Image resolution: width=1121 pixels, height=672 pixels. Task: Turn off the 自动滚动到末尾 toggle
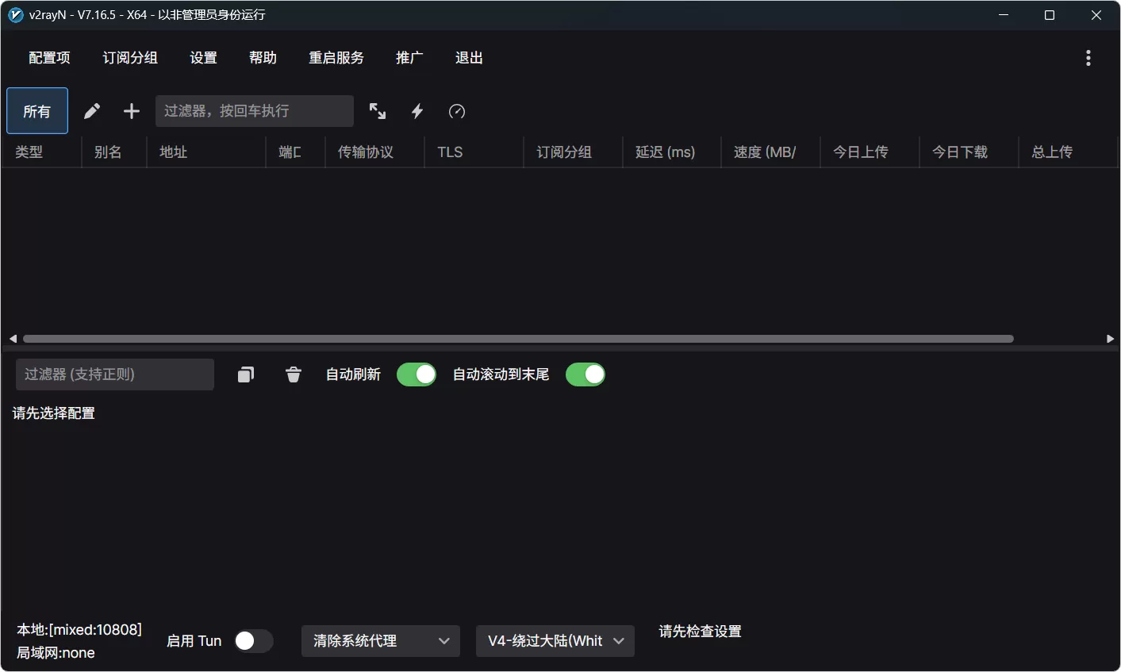(x=585, y=374)
